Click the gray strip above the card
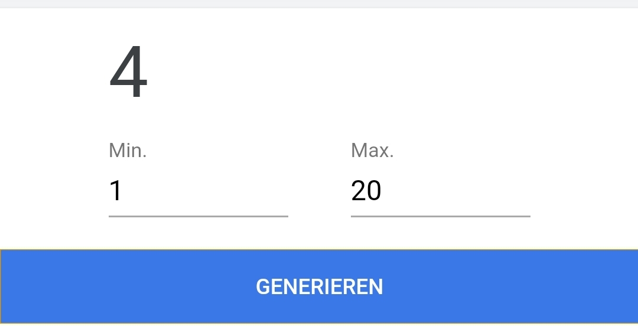This screenshot has height=326, width=638. 319,4
